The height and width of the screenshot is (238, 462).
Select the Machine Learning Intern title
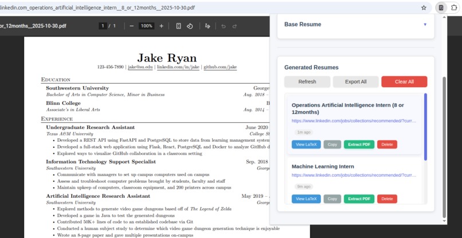[323, 166]
